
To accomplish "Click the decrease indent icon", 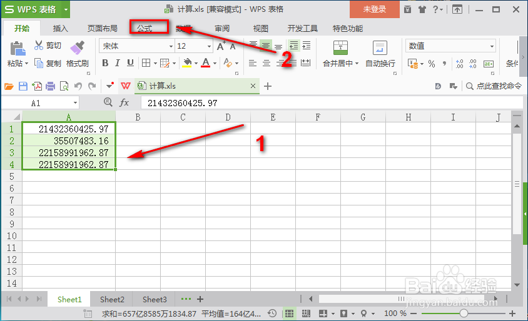I will [x=294, y=46].
